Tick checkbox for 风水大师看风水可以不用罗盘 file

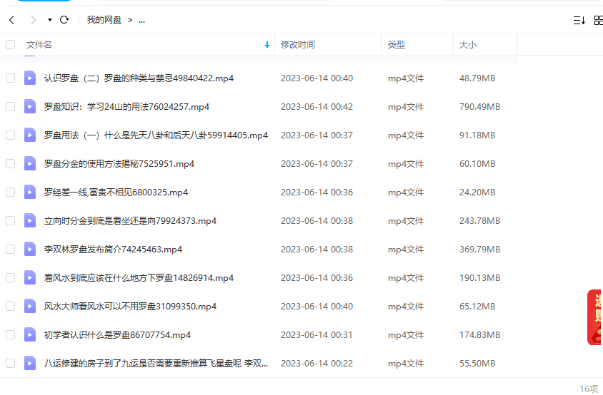coord(10,306)
